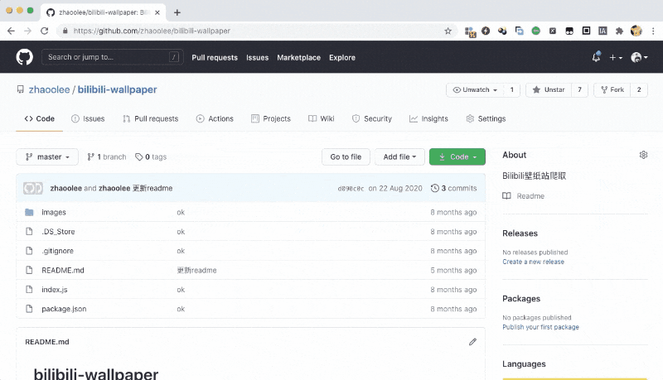Click the Go to file button
Screen dimensions: 663x380
tap(346, 156)
